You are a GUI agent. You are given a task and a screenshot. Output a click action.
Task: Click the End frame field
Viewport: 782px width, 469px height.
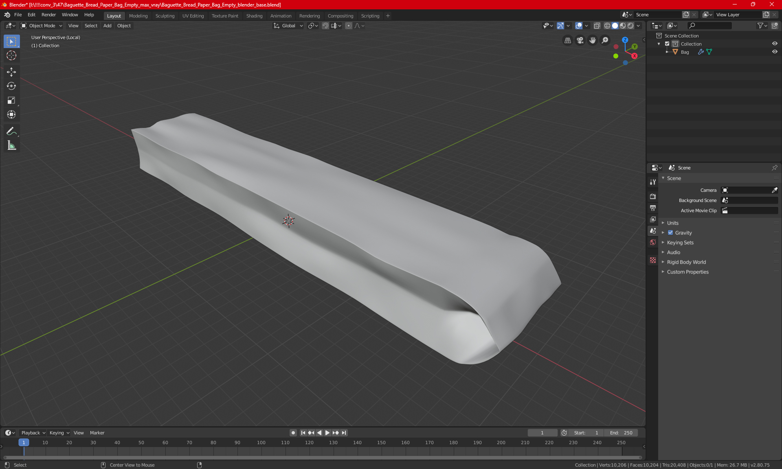point(621,433)
